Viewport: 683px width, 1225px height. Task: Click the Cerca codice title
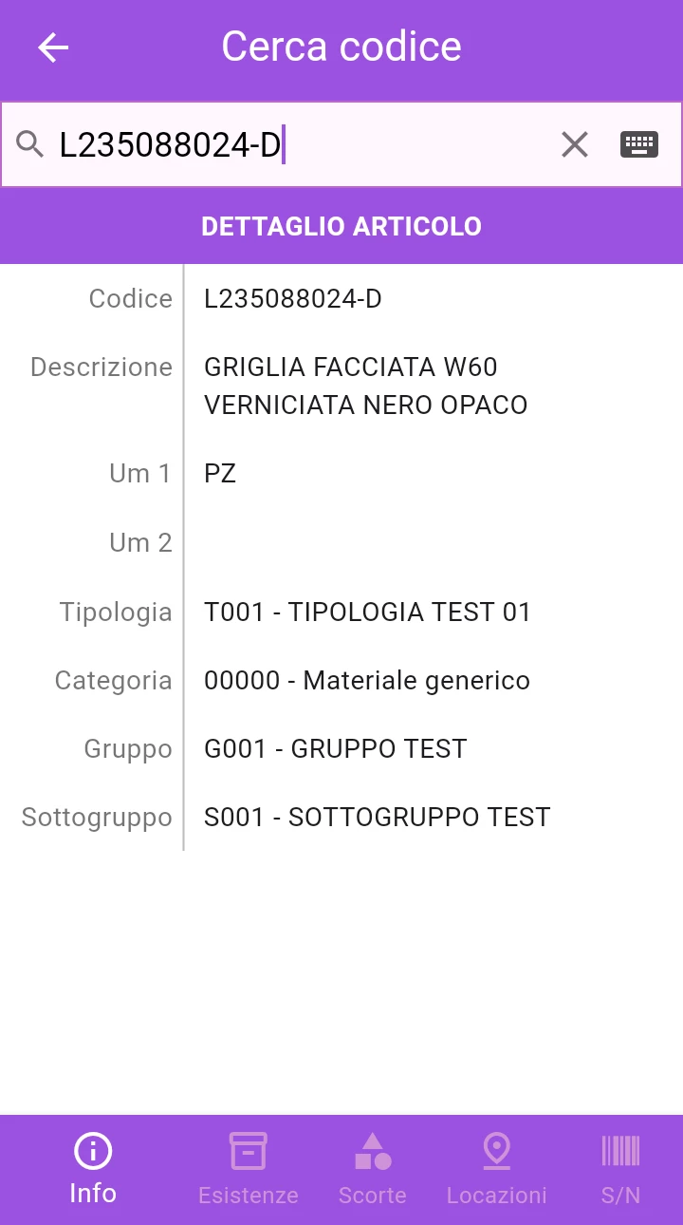point(341,47)
